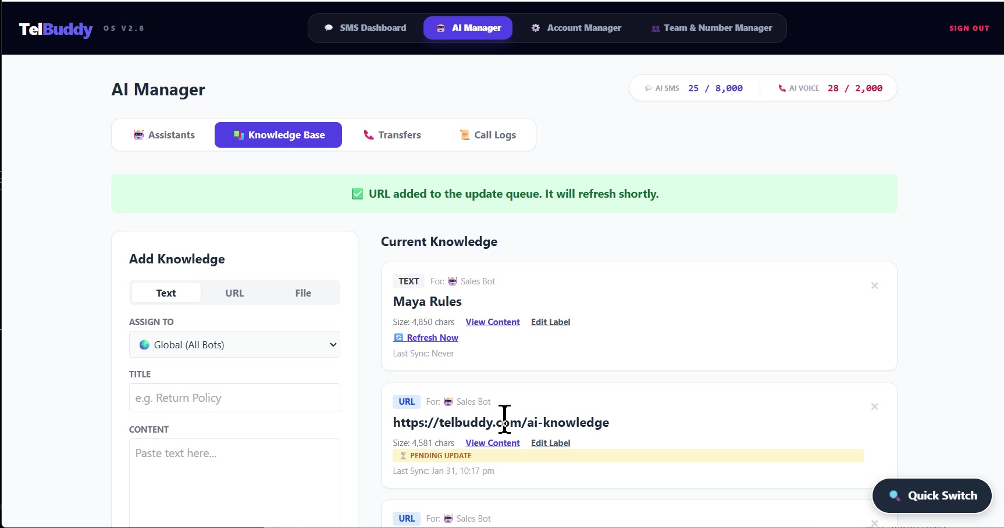
Task: Click the 'Size: 4,850 chars' text
Action: tap(423, 322)
